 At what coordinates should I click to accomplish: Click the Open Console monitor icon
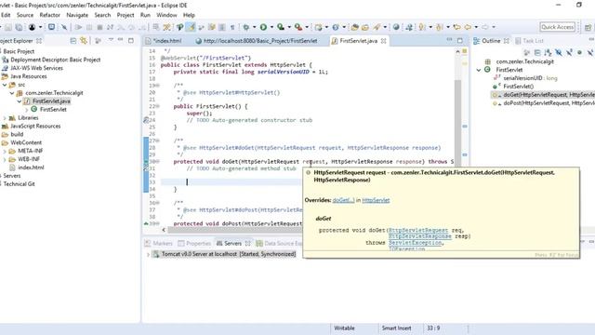coord(51,27)
